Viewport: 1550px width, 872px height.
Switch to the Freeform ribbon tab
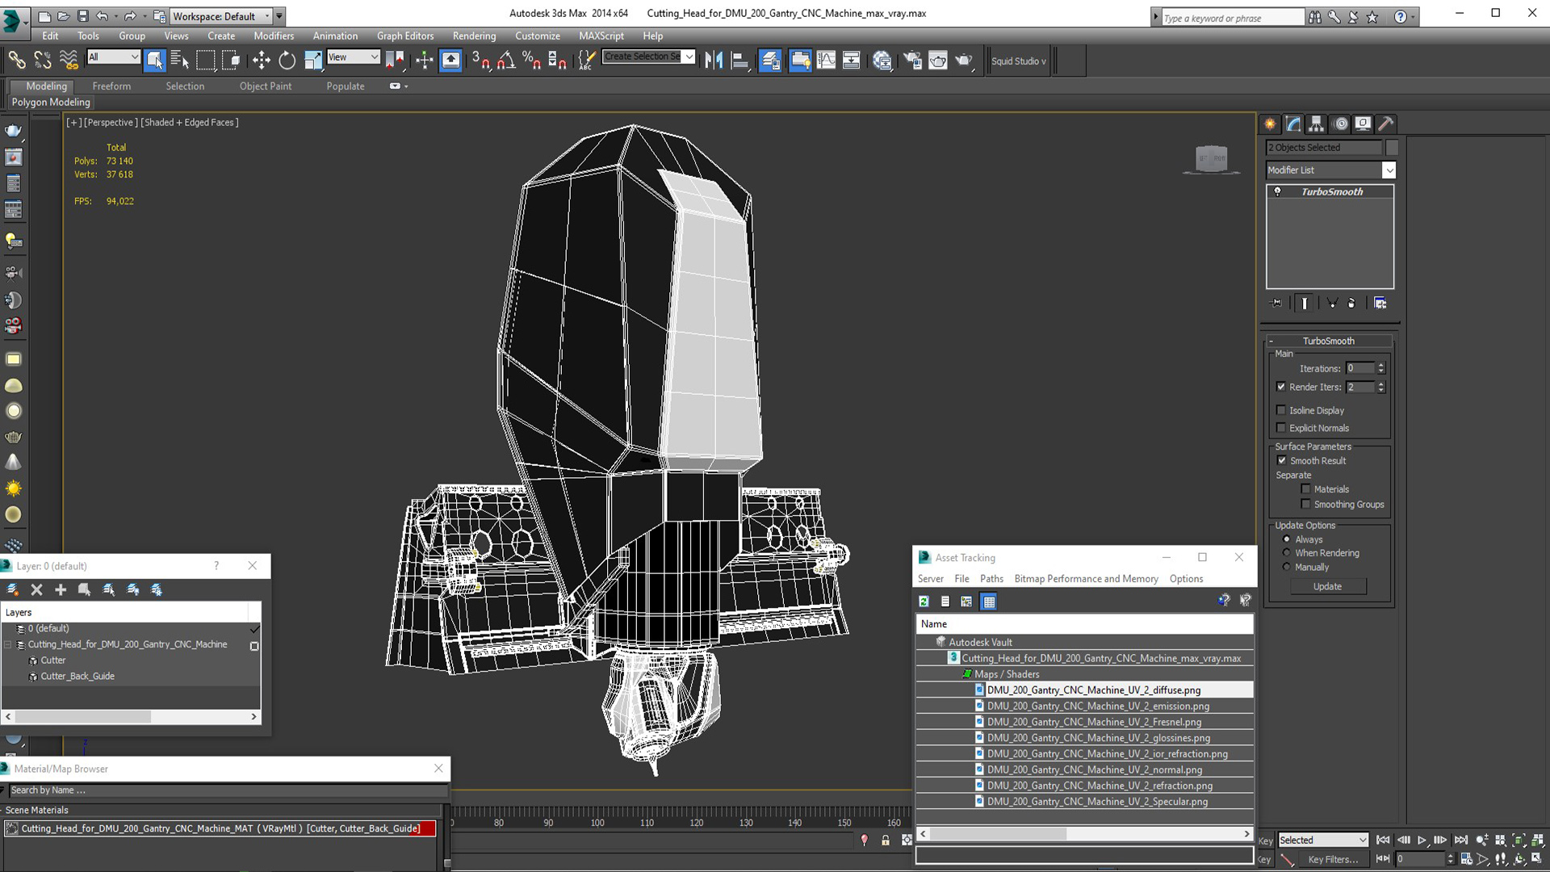point(111,86)
